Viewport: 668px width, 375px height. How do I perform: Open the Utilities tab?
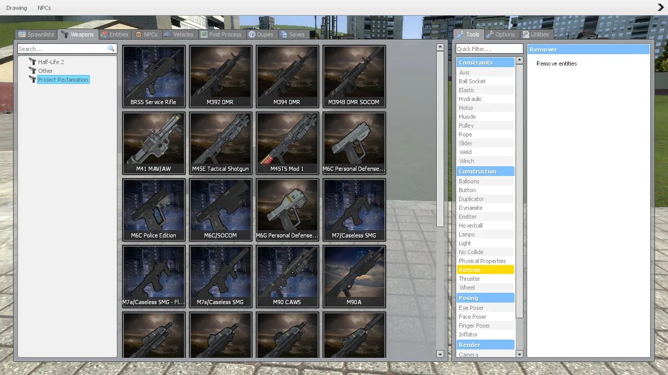point(536,34)
